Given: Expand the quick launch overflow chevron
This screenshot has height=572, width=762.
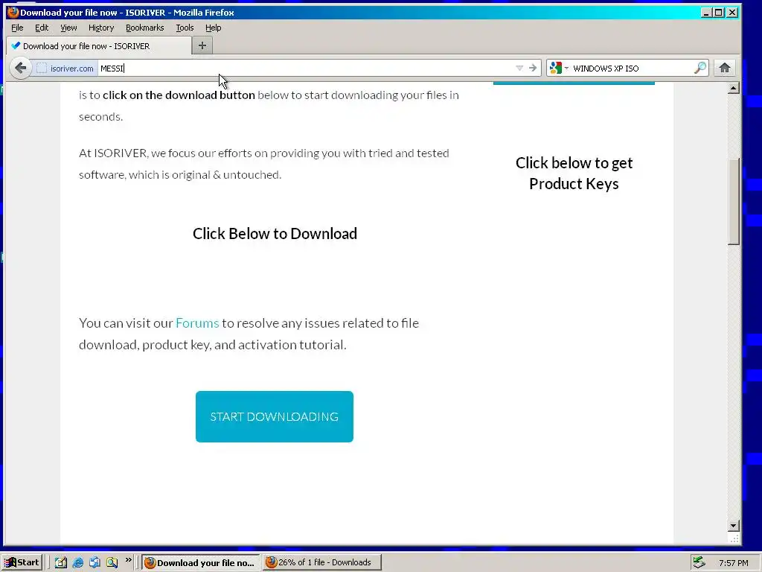Looking at the screenshot, I should (x=128, y=560).
